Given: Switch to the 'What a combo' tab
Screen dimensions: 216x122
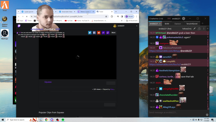Looking at the screenshot, I should click(85, 12).
